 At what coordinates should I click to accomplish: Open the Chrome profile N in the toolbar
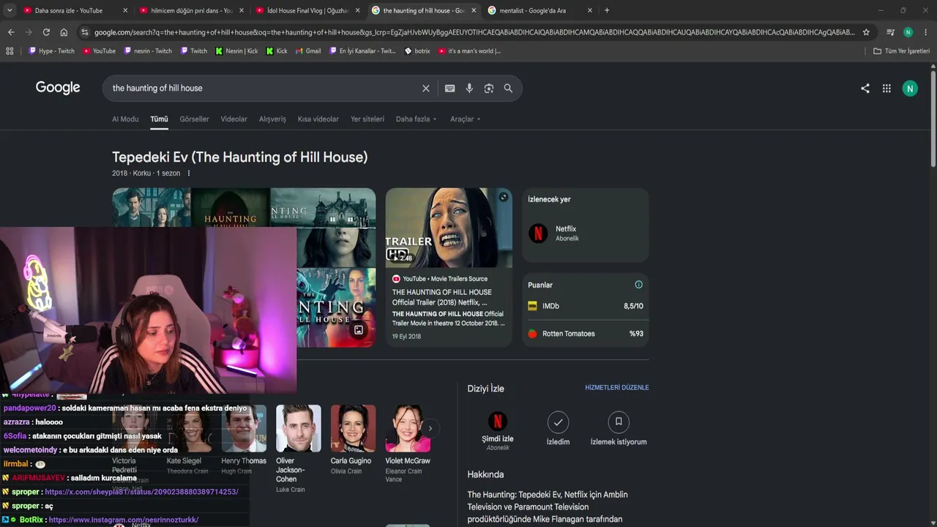(x=908, y=32)
